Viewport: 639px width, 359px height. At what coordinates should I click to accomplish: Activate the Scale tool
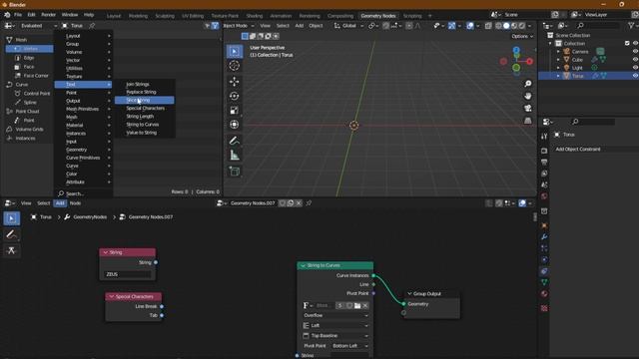point(235,111)
